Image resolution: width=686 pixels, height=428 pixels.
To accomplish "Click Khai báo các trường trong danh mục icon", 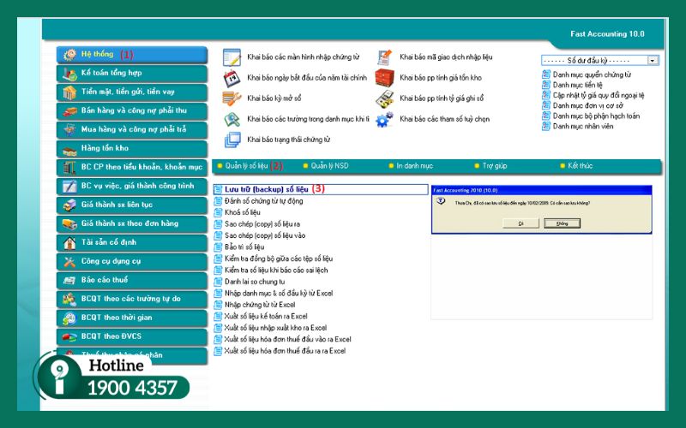I will (x=232, y=119).
